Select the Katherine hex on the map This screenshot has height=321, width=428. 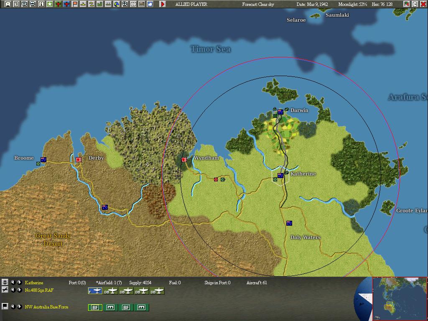(x=280, y=176)
